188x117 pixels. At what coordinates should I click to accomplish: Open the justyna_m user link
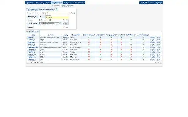pos(32,50)
